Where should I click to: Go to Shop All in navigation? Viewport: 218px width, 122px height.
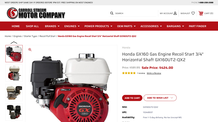point(32,26)
